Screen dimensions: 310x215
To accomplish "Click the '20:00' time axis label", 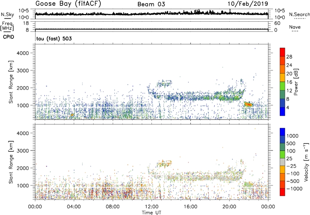I will coord(229,206).
